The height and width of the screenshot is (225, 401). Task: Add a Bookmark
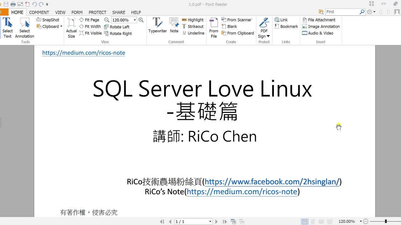[286, 27]
